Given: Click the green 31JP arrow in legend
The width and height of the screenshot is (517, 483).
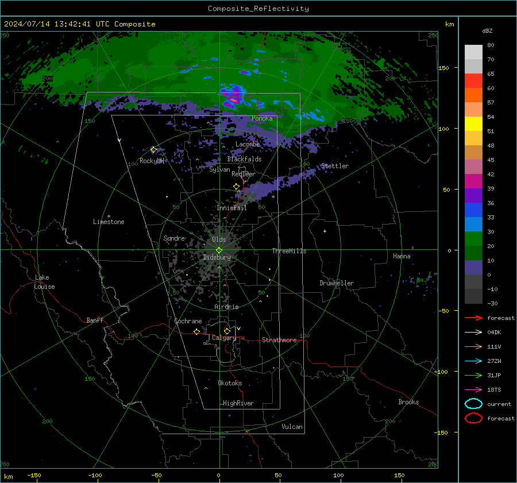Looking at the screenshot, I should click(473, 375).
